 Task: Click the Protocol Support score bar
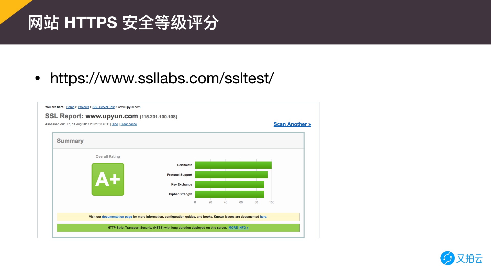click(x=231, y=175)
